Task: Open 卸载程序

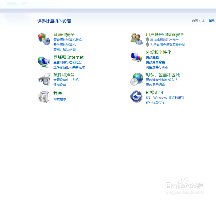Action: pyautogui.click(x=60, y=99)
